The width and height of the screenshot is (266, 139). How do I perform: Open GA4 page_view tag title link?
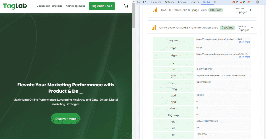[184, 10]
